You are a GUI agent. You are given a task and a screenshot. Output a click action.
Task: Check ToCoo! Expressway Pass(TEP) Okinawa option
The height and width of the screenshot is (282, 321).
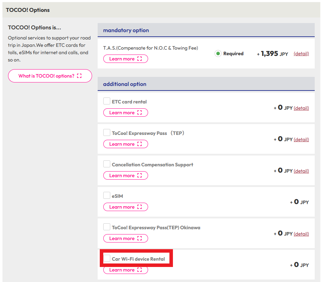(x=107, y=227)
